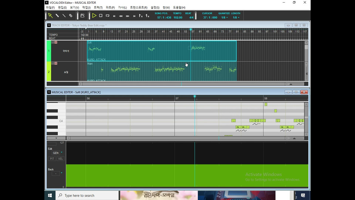This screenshot has height=200, width=355.
Task: Open the Back parameter dropdown
Action: (x=62, y=173)
